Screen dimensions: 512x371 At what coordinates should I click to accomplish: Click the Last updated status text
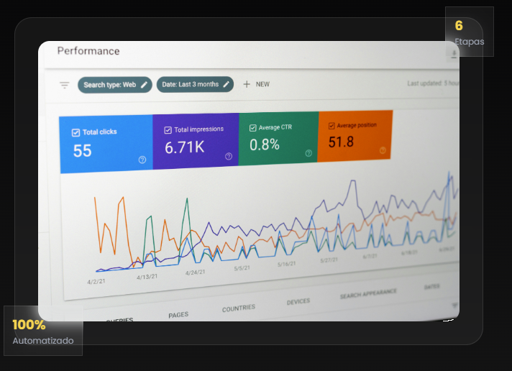coord(433,83)
